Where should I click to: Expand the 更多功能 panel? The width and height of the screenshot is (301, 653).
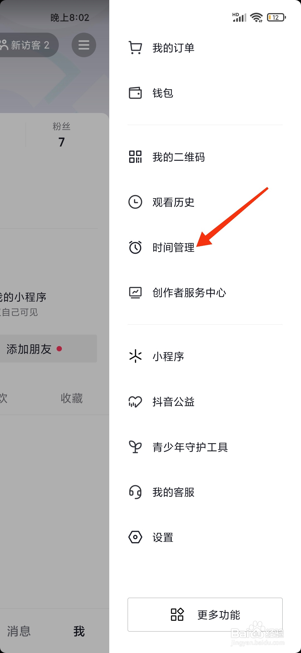tap(205, 614)
